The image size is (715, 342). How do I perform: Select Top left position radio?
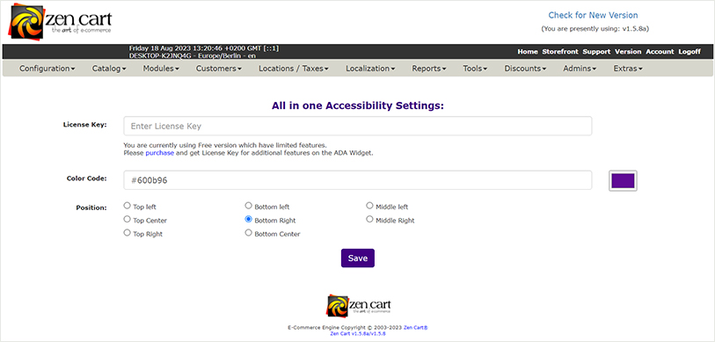128,206
